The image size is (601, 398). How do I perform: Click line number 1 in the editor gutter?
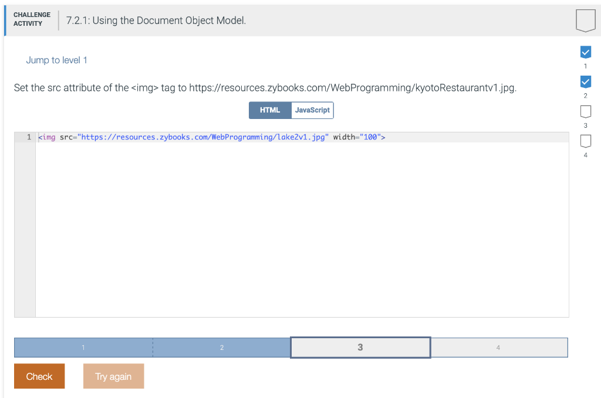click(x=27, y=137)
